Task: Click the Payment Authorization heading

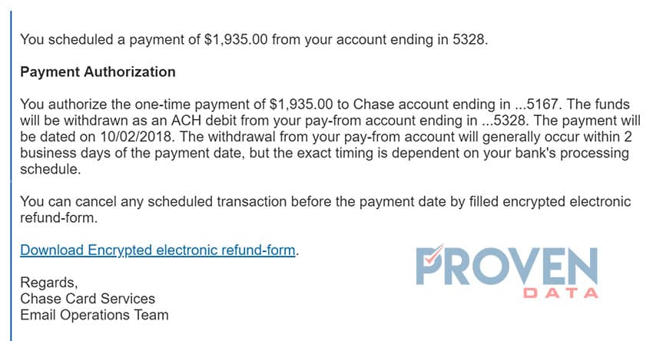Action: tap(98, 71)
